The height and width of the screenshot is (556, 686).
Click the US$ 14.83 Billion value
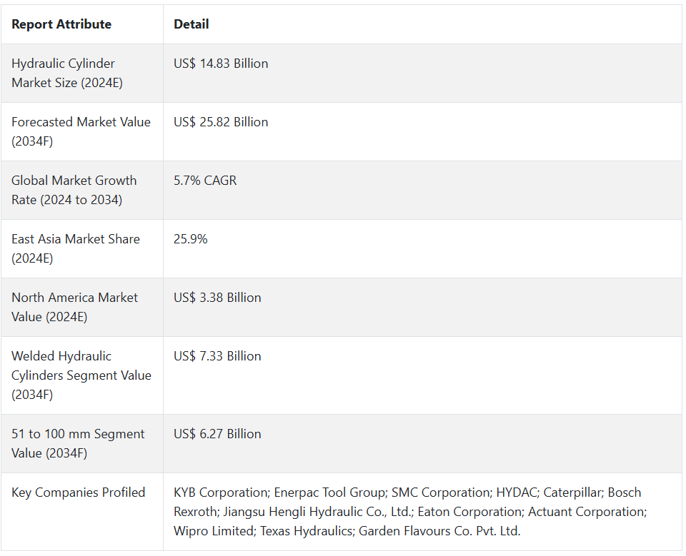pos(221,64)
